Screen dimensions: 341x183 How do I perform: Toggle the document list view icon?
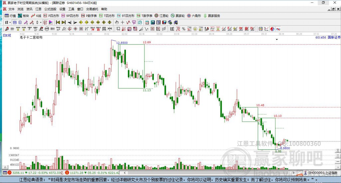(20, 22)
